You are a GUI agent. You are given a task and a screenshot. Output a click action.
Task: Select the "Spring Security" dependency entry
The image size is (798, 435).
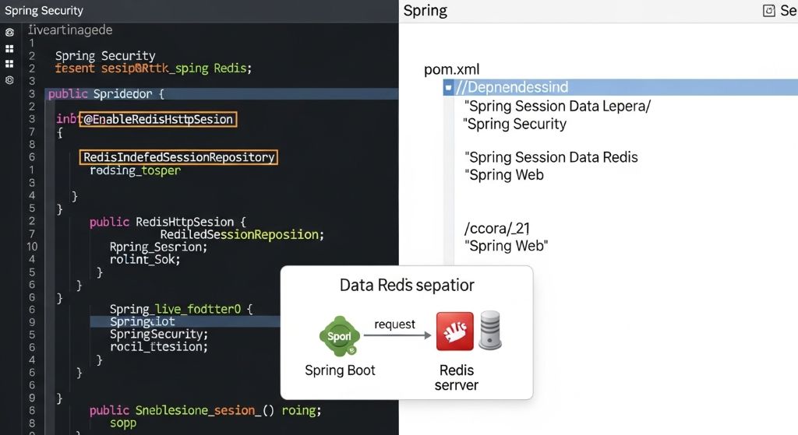(x=515, y=124)
